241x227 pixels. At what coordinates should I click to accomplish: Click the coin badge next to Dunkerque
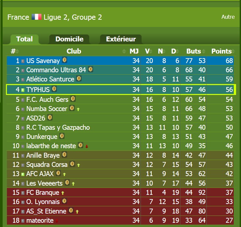tap(62, 136)
